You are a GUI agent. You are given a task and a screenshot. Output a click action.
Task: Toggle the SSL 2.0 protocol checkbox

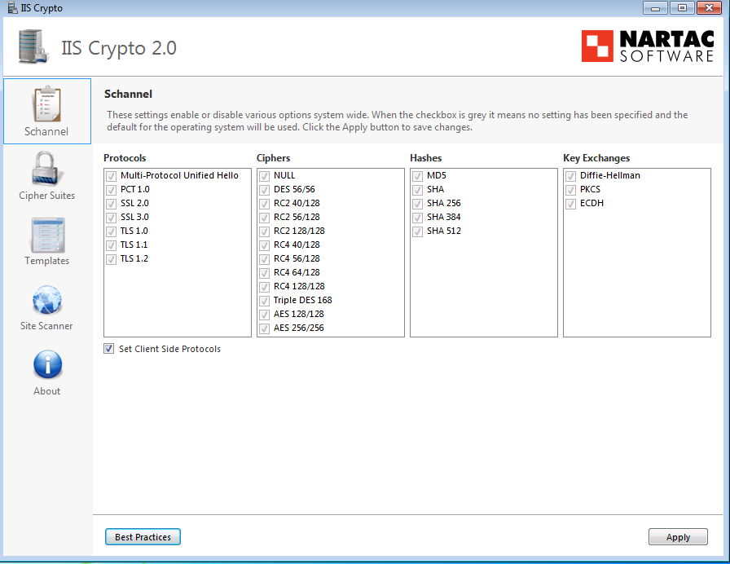(x=112, y=204)
